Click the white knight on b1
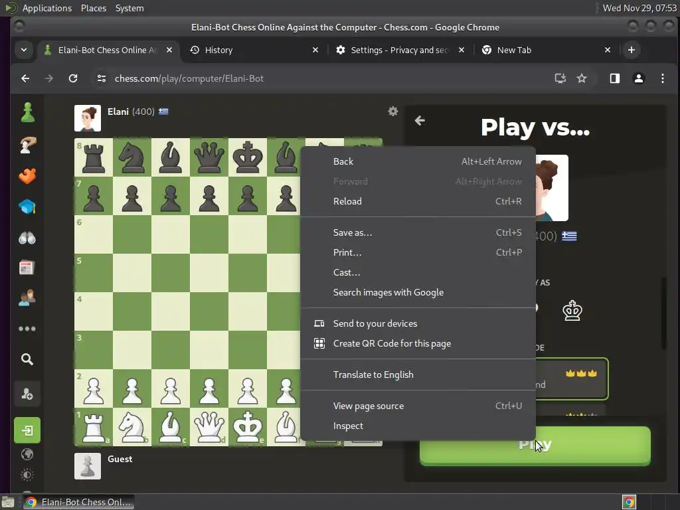Screen dimensions: 680x510 click(x=132, y=427)
